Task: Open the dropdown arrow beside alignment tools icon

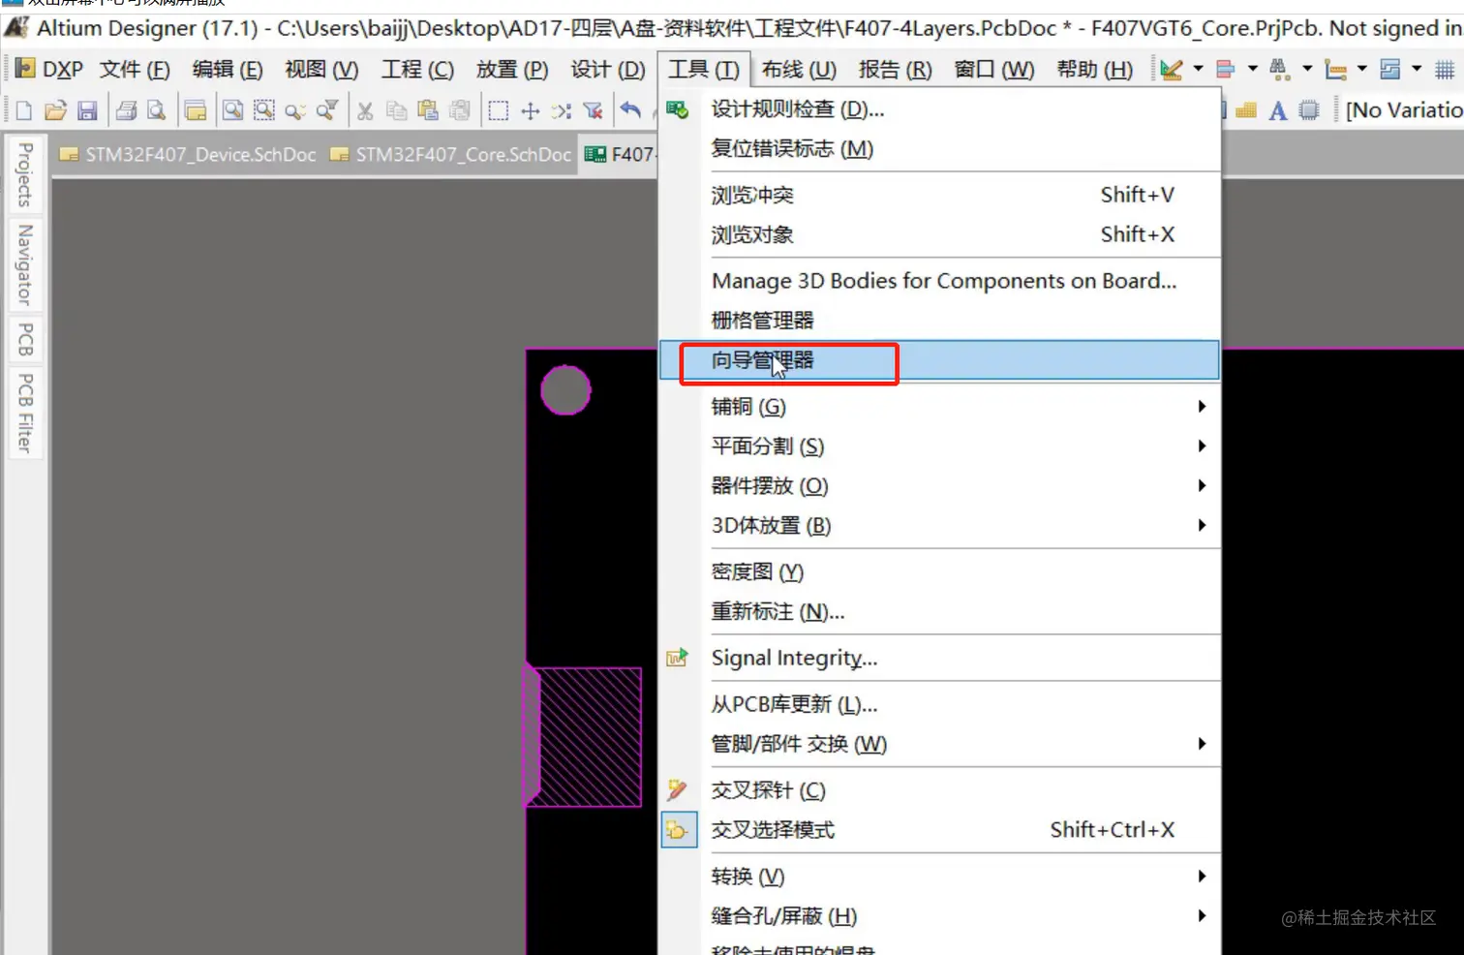Action: click(x=1252, y=70)
